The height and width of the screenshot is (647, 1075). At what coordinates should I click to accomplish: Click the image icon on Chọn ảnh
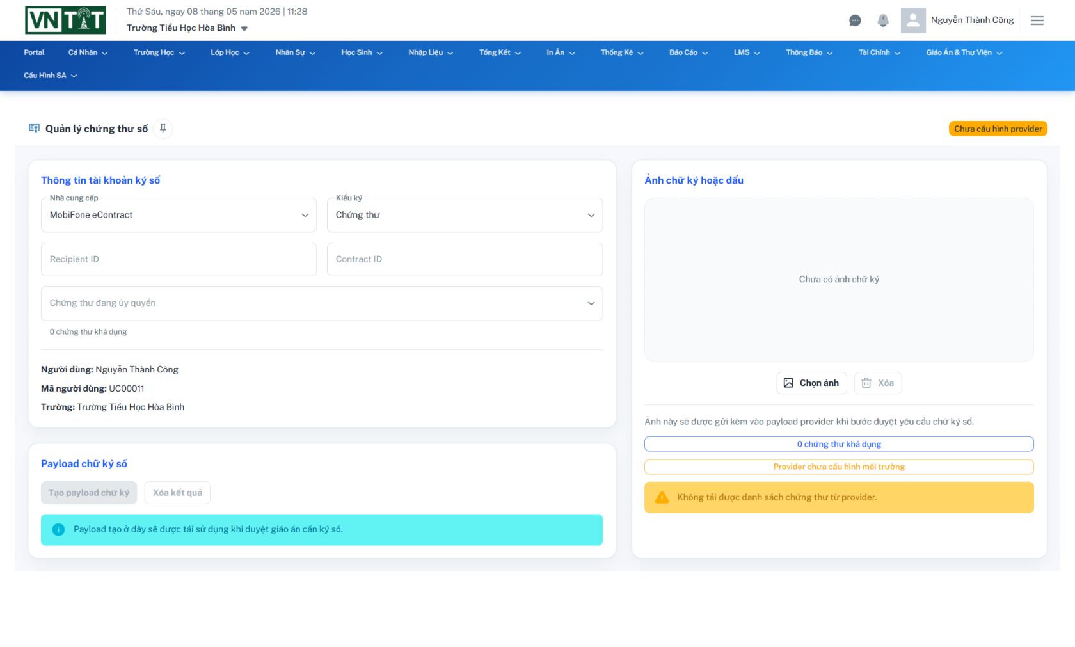[788, 383]
